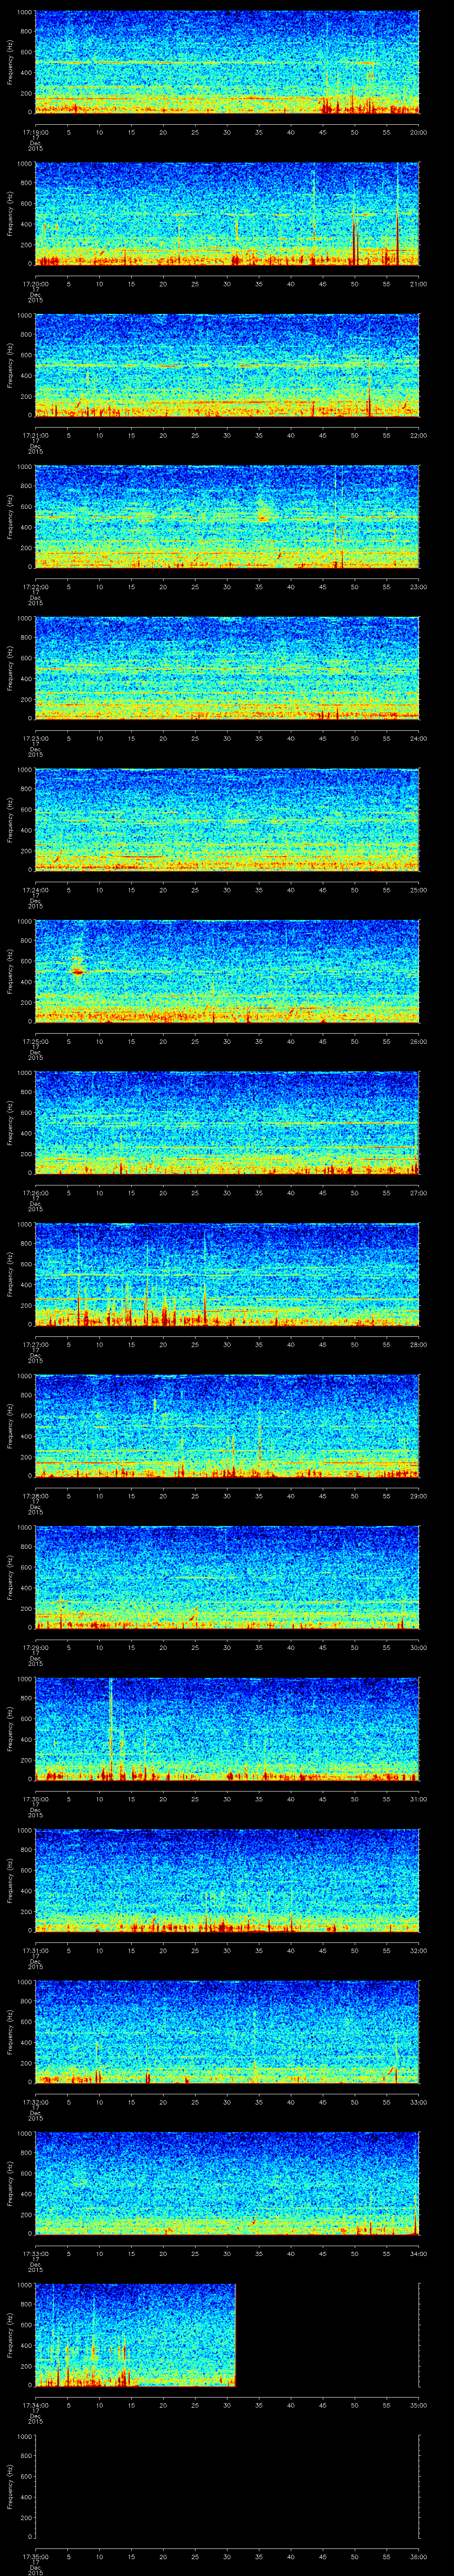Click the red spike near 52s in 17:21 panel
Image resolution: width=454 pixels, height=2576 pixels.
pyautogui.click(x=369, y=395)
